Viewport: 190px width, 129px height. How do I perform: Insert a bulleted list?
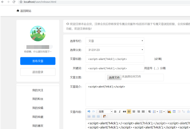click(x=161, y=111)
